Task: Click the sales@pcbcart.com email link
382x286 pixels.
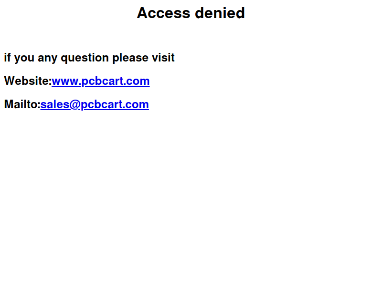Action: point(95,104)
